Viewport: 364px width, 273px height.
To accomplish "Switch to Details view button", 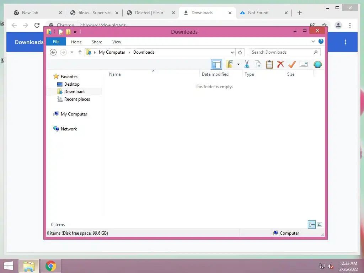I will [312, 224].
